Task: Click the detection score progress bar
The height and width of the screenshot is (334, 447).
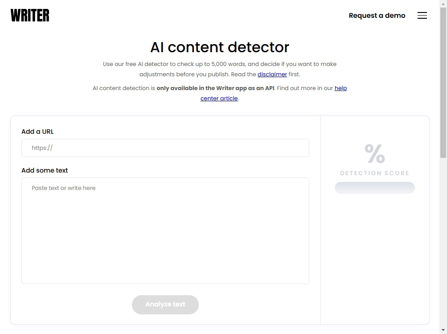Action: 375,188
